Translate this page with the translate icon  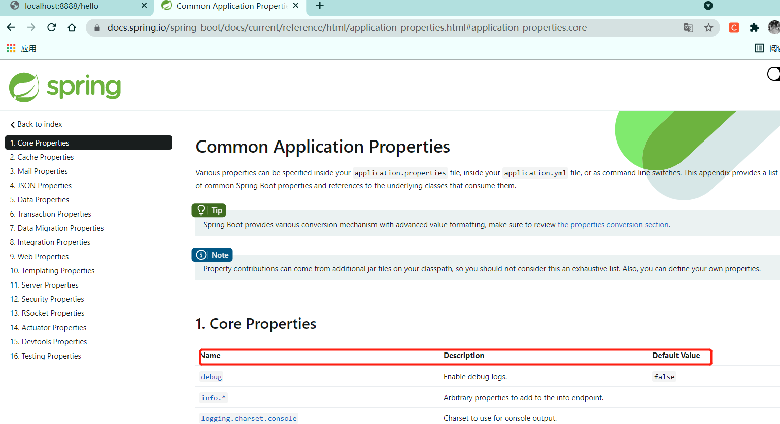(x=688, y=28)
